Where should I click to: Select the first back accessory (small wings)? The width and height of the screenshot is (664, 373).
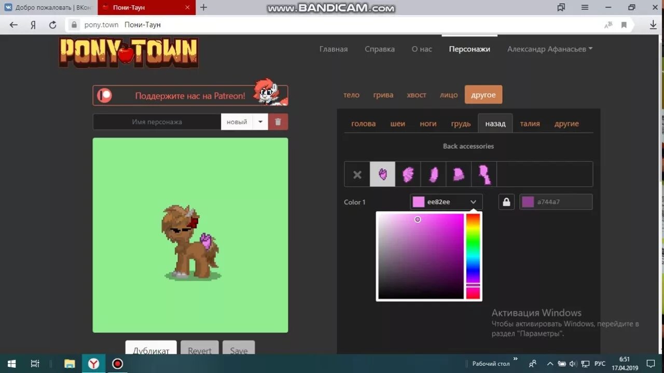383,175
